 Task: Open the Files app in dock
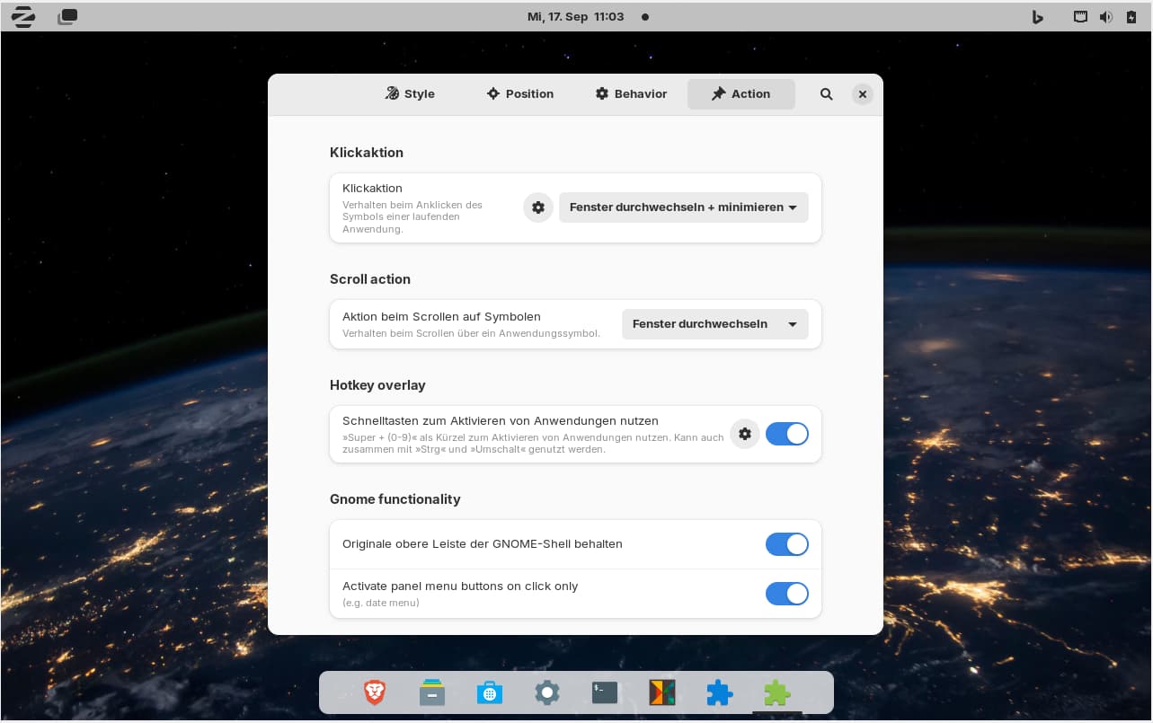tap(432, 692)
